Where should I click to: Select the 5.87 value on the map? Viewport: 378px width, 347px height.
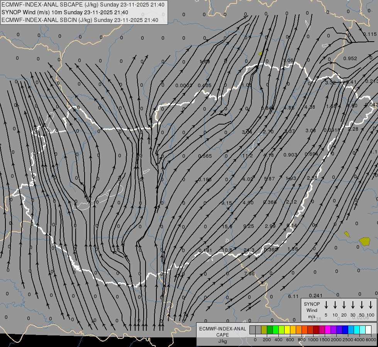click(269, 179)
